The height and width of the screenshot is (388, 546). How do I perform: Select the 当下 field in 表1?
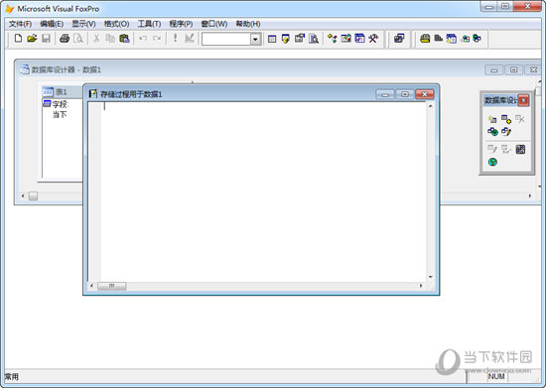click(60, 114)
